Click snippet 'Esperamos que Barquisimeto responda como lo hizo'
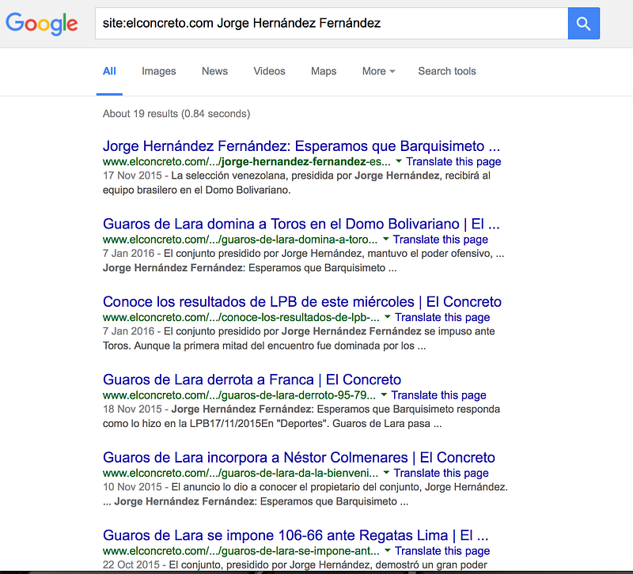Image resolution: width=633 pixels, height=574 pixels. pyautogui.click(x=301, y=417)
